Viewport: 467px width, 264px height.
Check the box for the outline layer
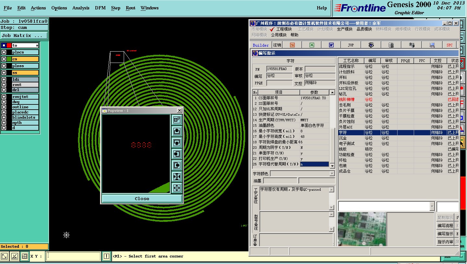click(4, 107)
